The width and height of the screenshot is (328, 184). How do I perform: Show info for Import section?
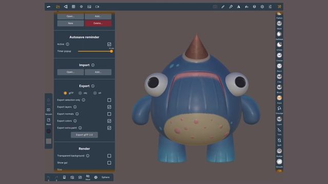(x=93, y=65)
